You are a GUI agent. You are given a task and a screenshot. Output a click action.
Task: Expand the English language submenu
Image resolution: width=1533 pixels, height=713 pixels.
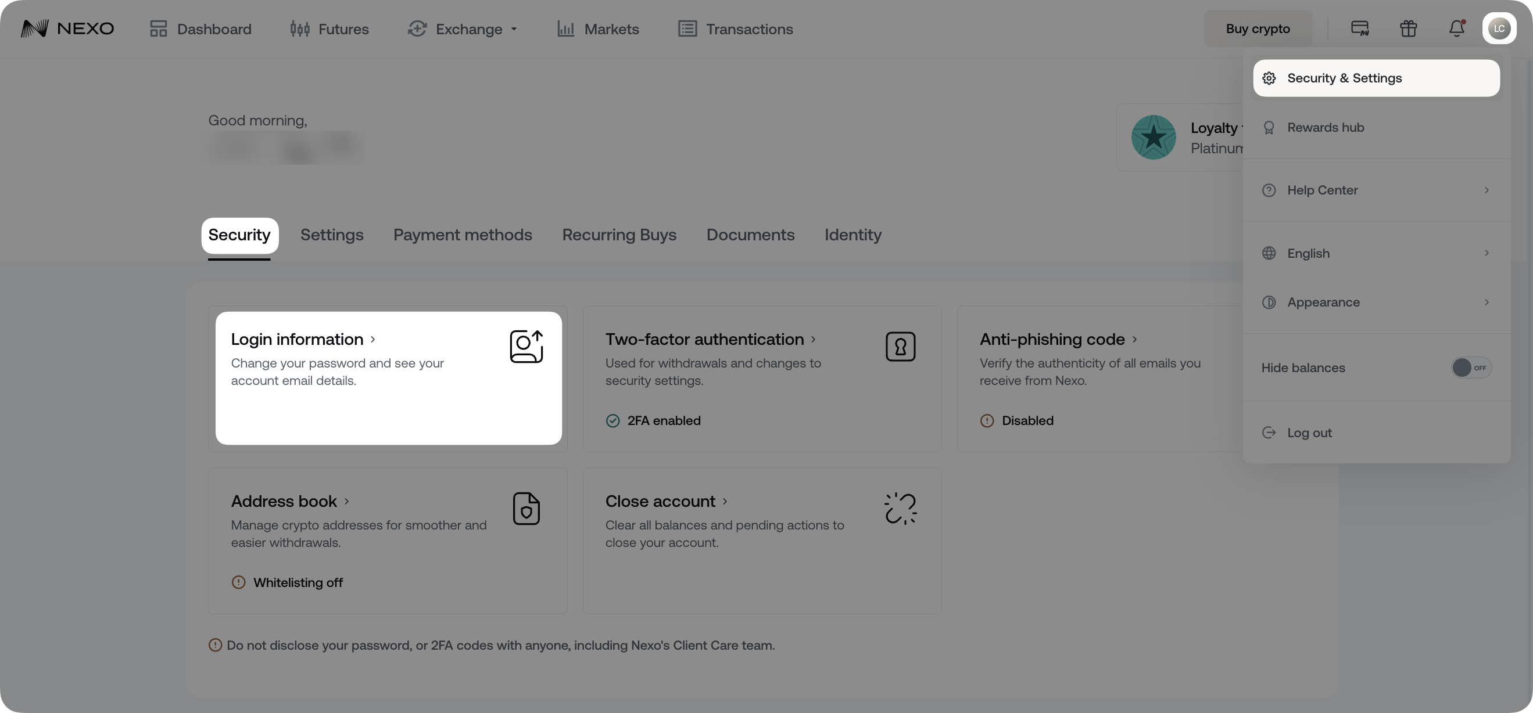(x=1308, y=253)
